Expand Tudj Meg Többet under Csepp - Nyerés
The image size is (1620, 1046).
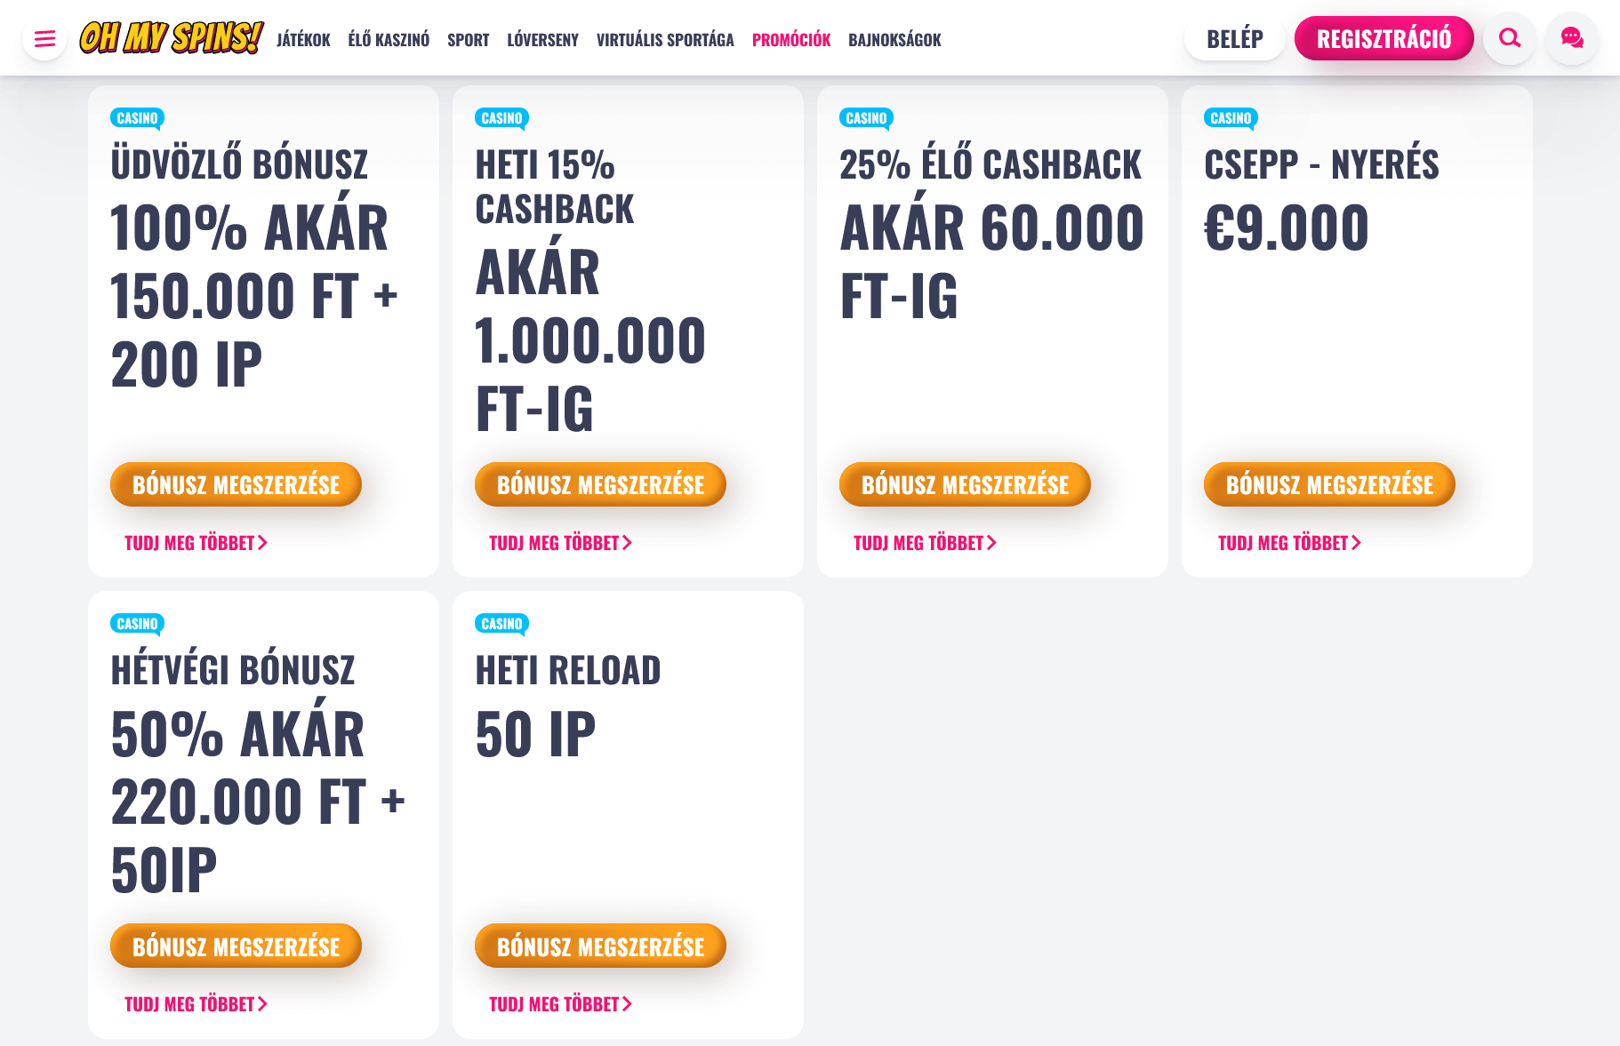tap(1289, 543)
